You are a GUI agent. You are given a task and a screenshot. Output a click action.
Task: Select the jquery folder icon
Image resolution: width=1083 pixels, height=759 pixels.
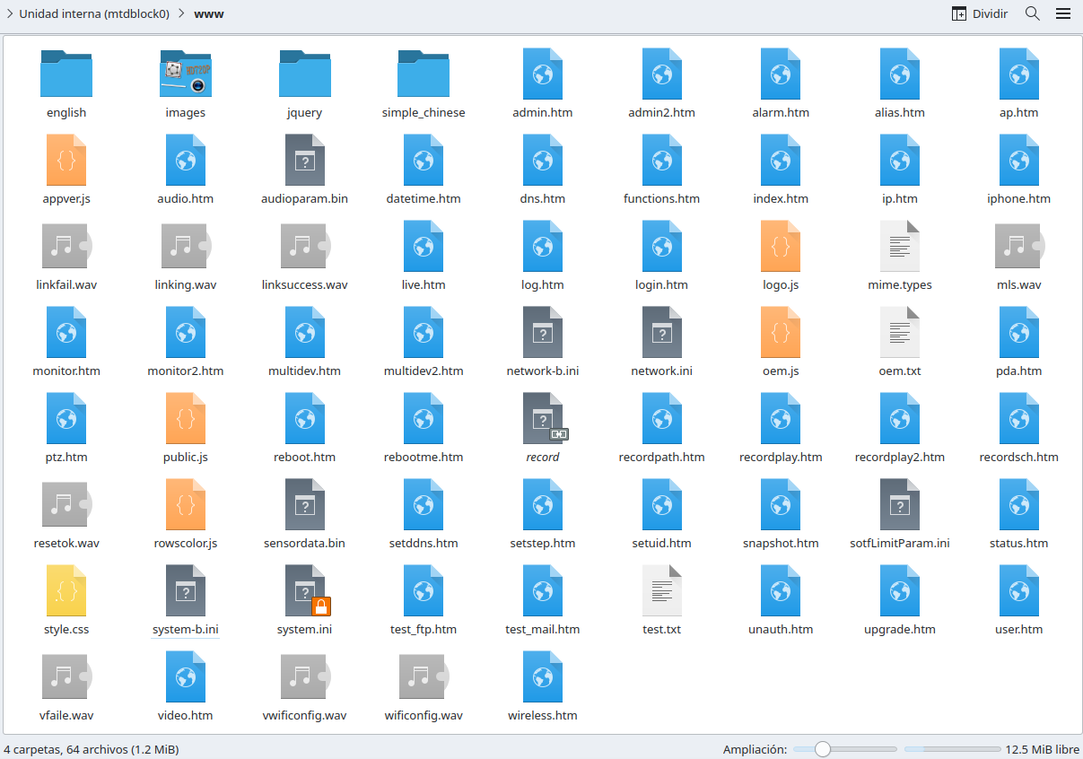[305, 74]
